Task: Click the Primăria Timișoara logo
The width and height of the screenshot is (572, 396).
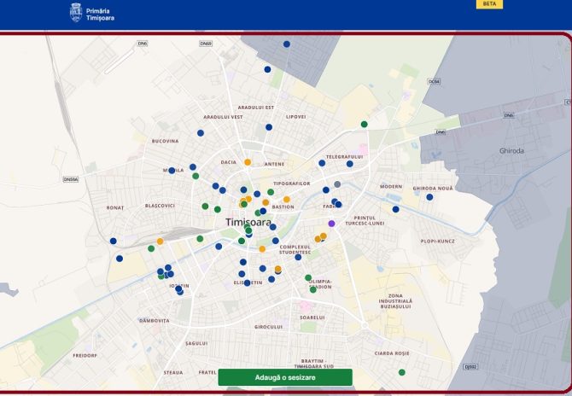Action: tap(91, 13)
